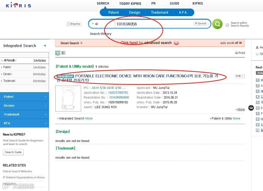
Task: Click the search query input field
Action: point(153,24)
